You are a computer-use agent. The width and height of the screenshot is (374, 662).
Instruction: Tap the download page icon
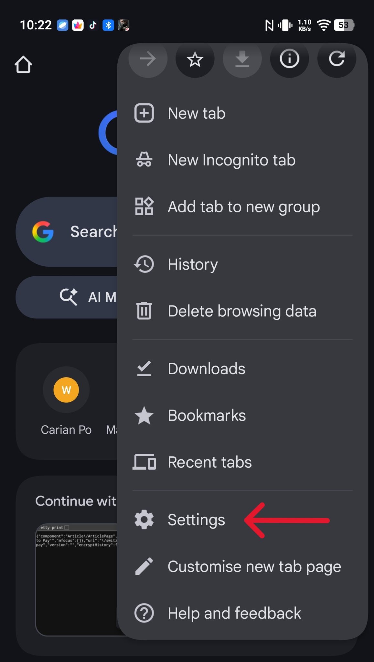[x=242, y=59]
